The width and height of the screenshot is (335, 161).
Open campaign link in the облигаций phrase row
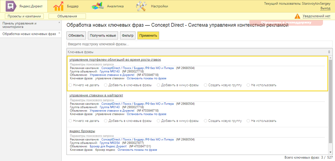pos(137,68)
